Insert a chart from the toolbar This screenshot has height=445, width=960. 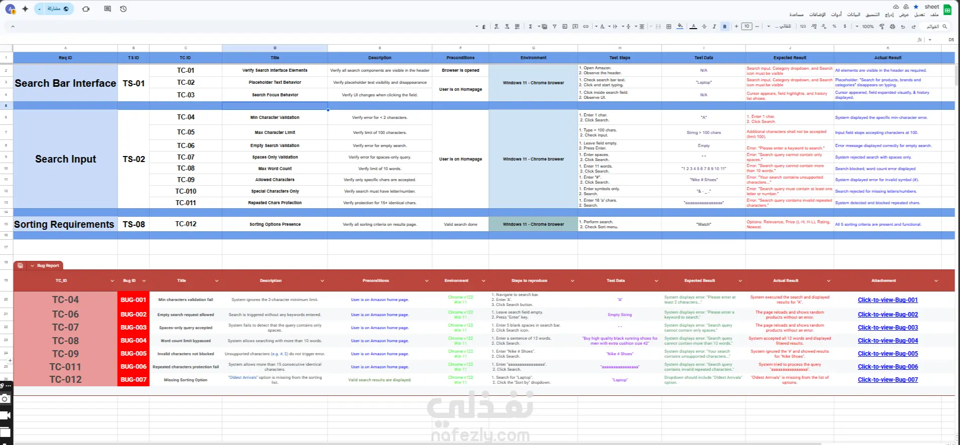point(565,27)
